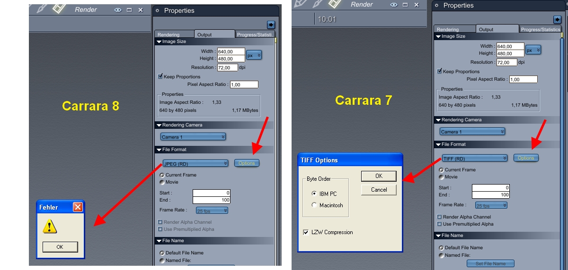Image resolution: width=568 pixels, height=270 pixels.
Task: Click the Height field in Carrara 7
Action: 510,53
